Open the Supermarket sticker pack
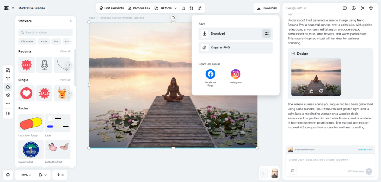This screenshot has height=182, width=381. tap(31, 149)
